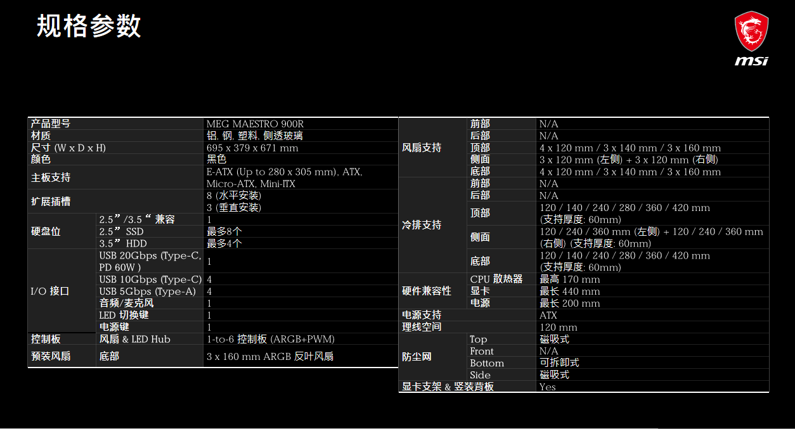Select the "扩展插槽" row label

click(x=51, y=202)
